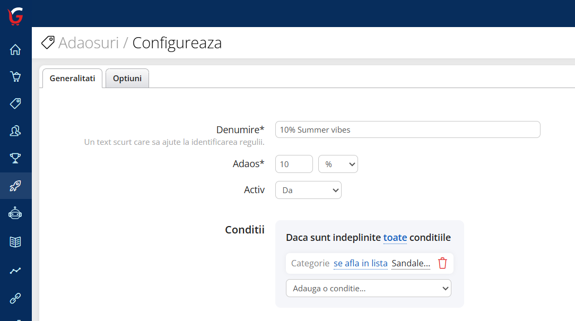The height and width of the screenshot is (321, 575).
Task: Click the 'Configureaza' page title text
Action: coord(177,43)
